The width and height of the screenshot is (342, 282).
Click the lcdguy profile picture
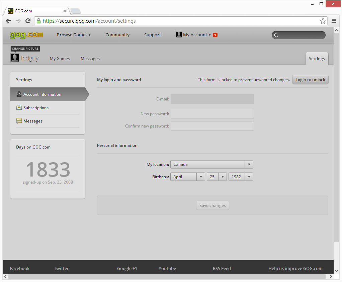[x=15, y=58]
